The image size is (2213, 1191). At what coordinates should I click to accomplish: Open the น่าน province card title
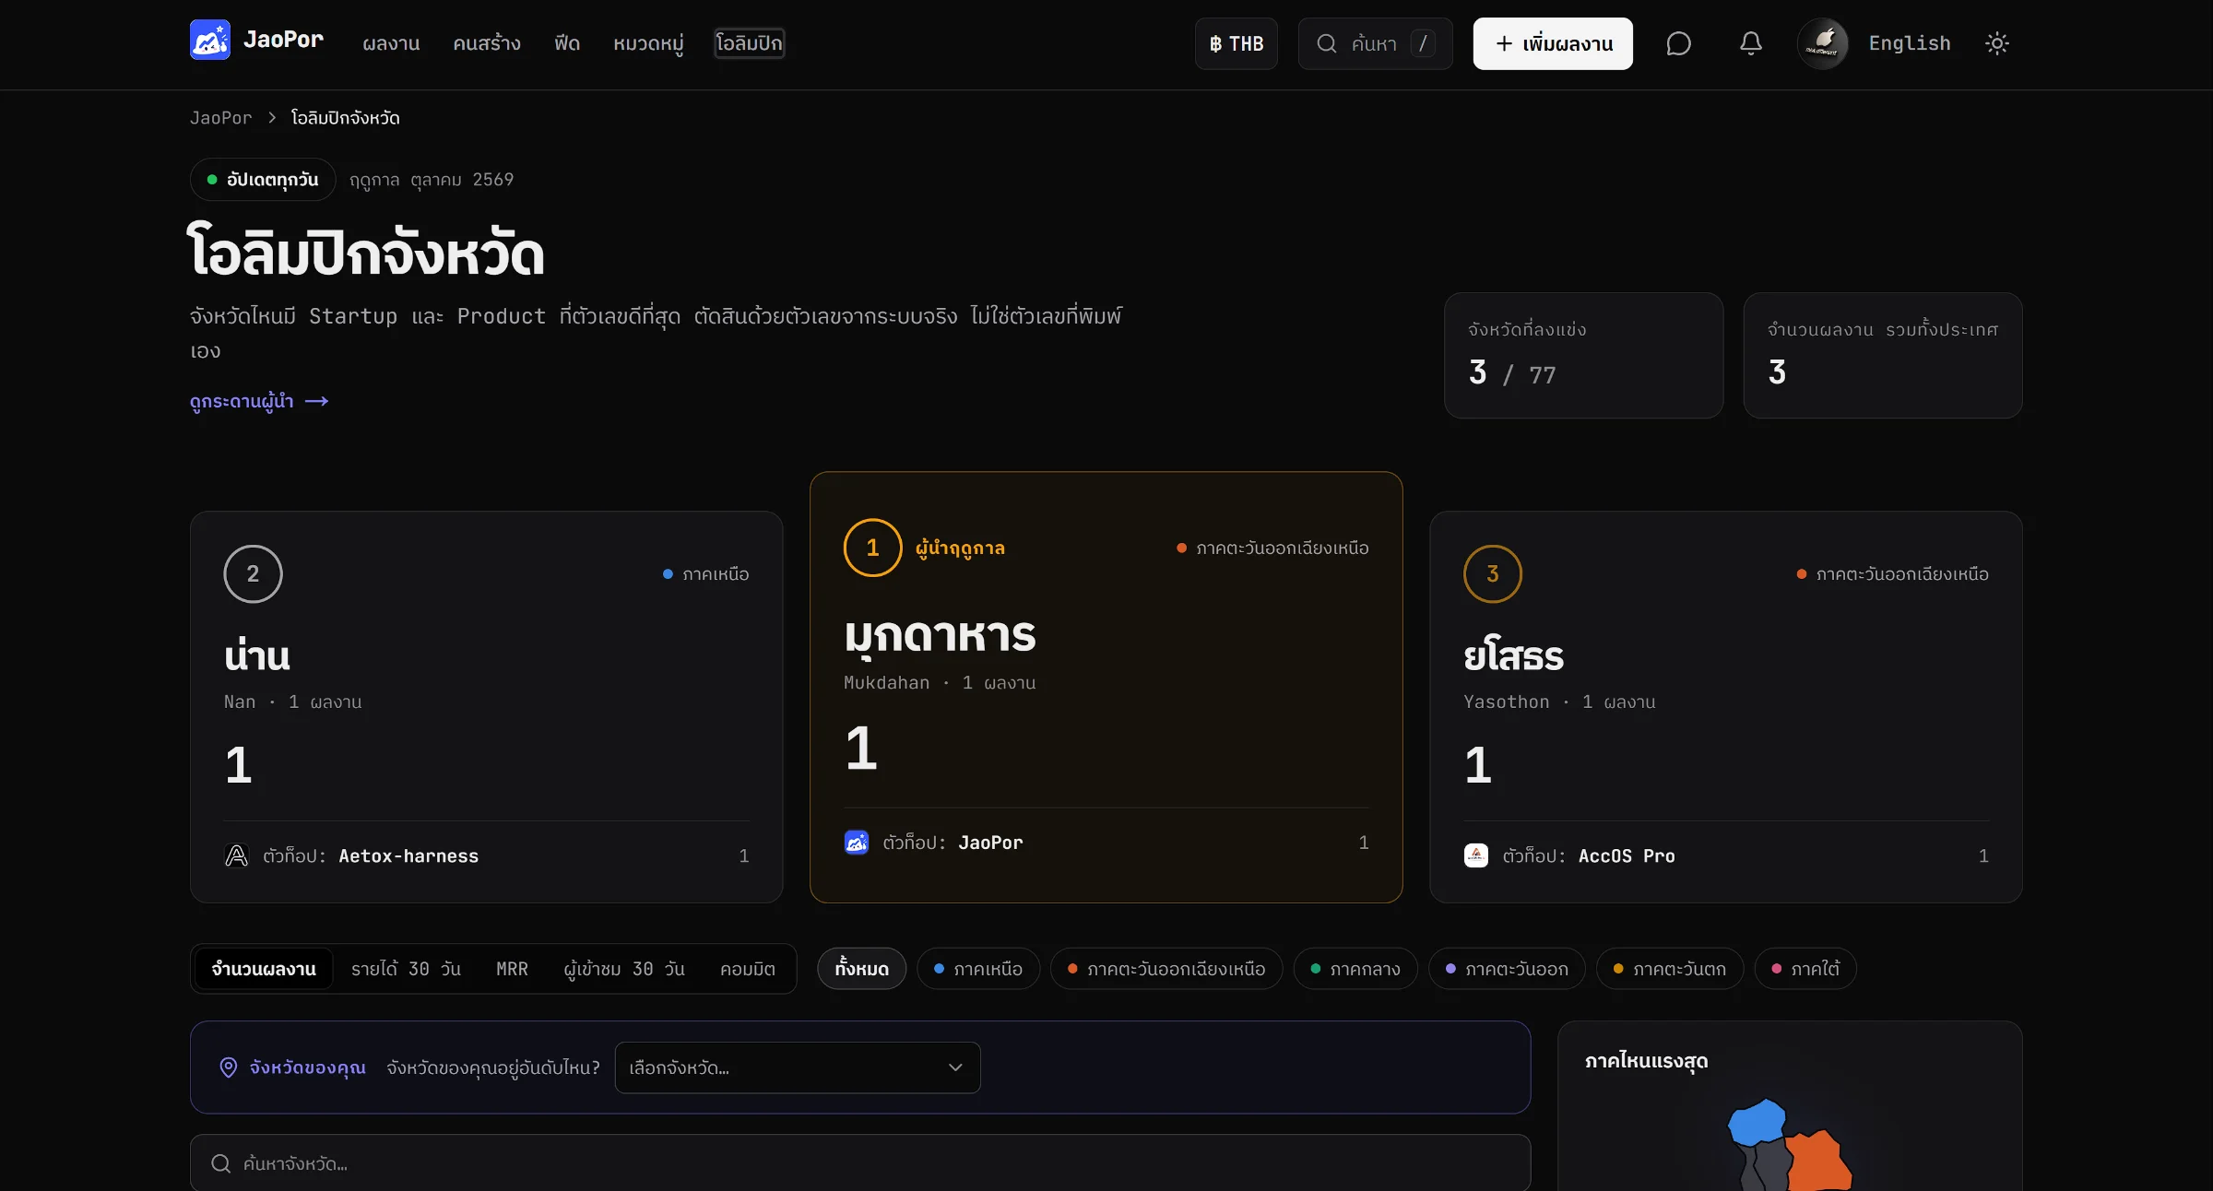tap(257, 655)
